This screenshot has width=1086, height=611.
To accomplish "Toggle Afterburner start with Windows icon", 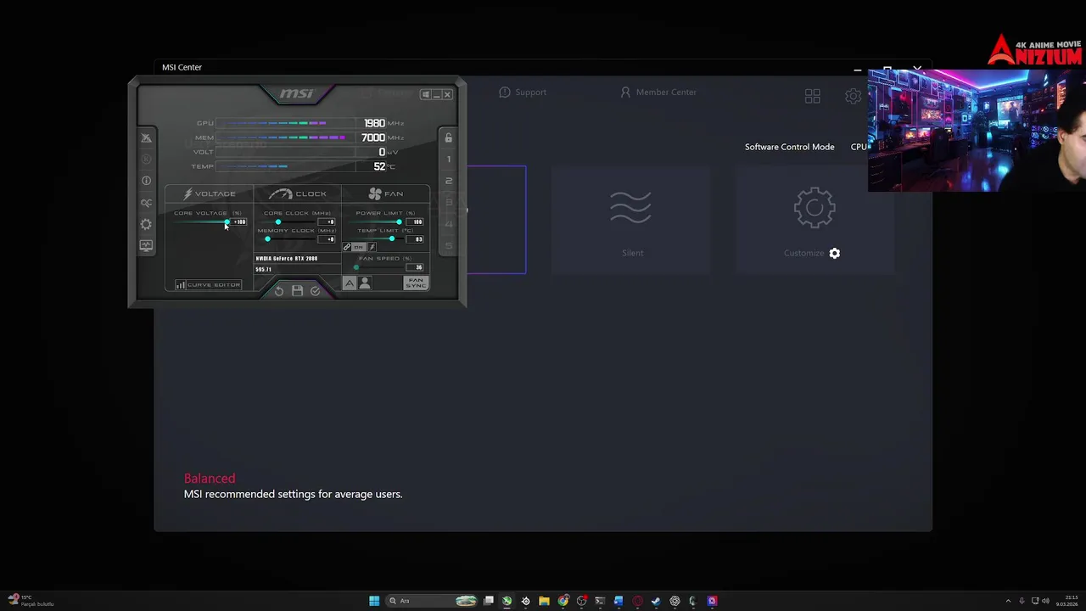I will [x=426, y=94].
